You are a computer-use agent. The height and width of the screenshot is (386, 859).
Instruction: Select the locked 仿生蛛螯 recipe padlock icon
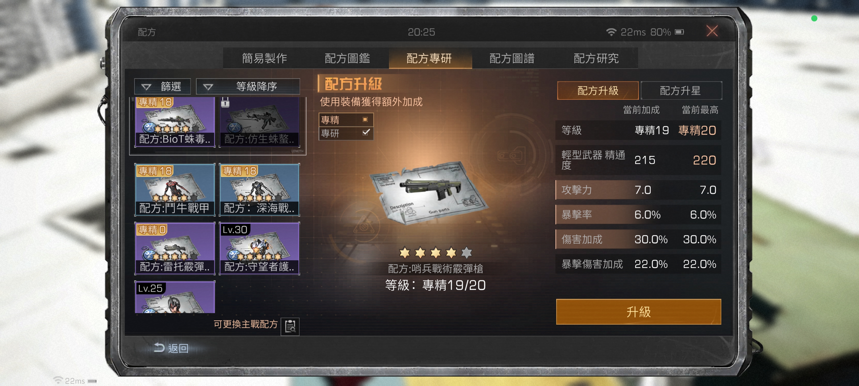tap(225, 102)
